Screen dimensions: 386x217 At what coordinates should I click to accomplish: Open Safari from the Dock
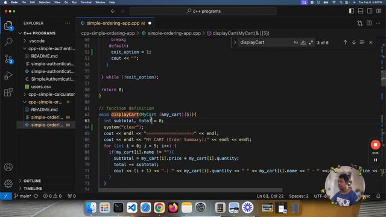pyautogui.click(x=146, y=207)
